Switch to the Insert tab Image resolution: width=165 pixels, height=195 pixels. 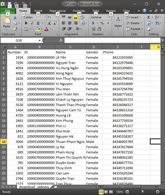point(38,11)
